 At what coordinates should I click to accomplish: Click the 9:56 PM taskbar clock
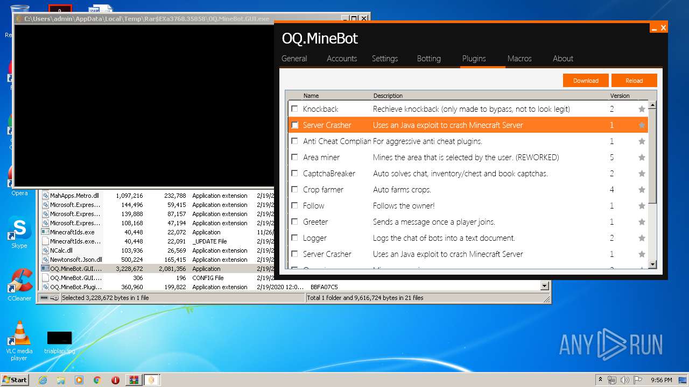click(661, 380)
